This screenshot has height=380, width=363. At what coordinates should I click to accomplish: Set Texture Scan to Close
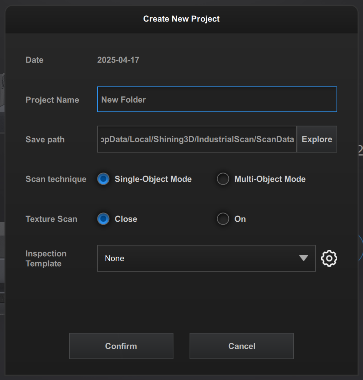click(x=104, y=219)
